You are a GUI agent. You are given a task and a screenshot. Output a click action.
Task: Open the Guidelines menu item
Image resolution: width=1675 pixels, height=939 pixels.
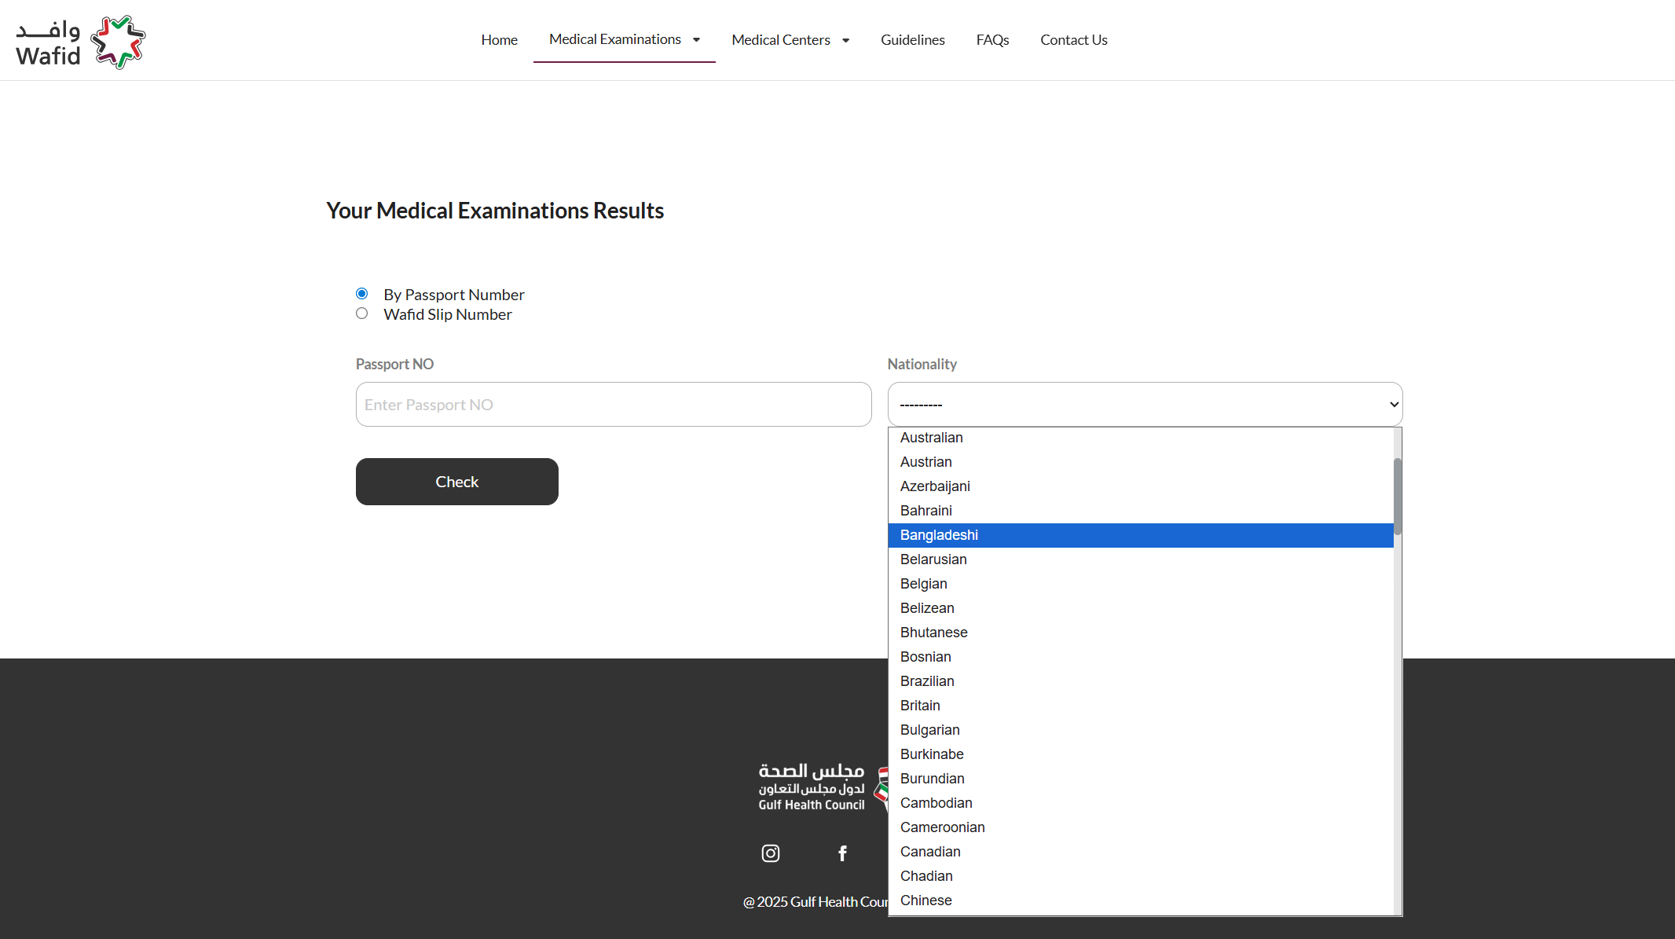coord(912,40)
